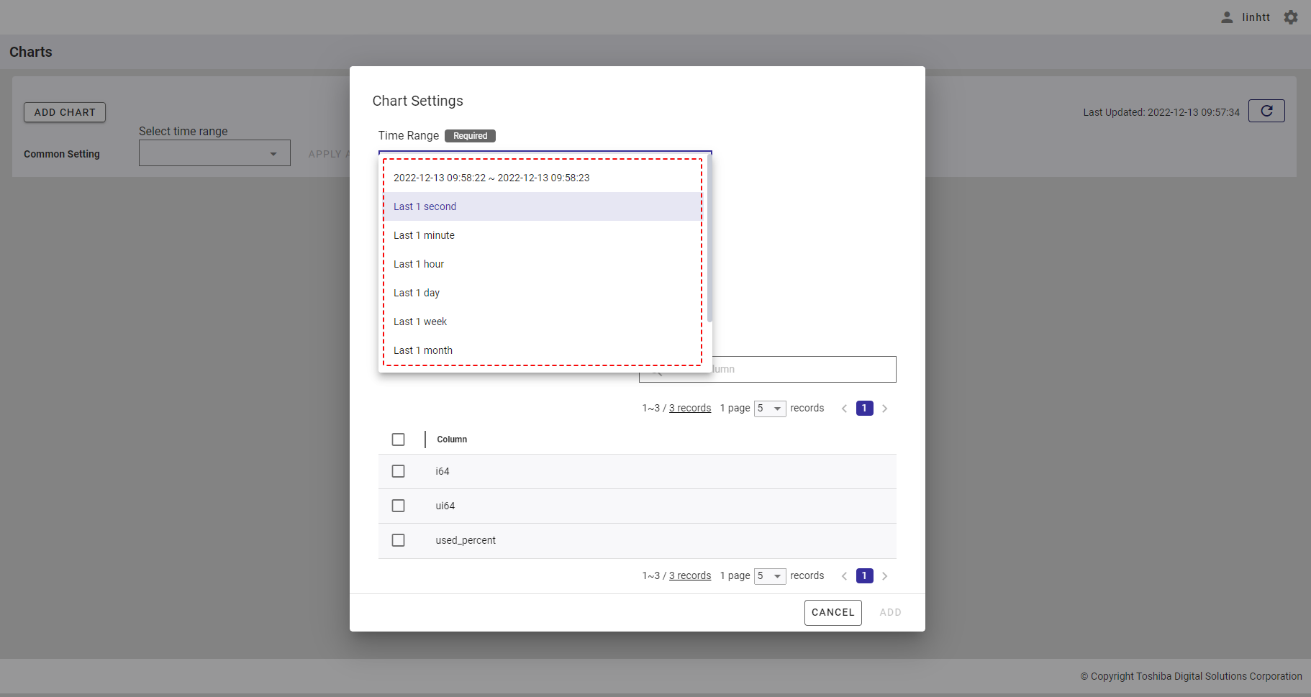Select Last 1 hour option
This screenshot has width=1311, height=697.
(419, 264)
